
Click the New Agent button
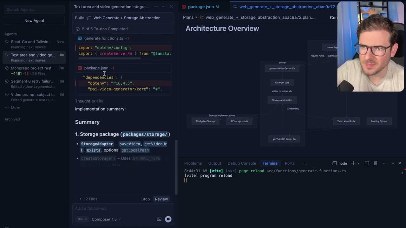pyautogui.click(x=34, y=20)
